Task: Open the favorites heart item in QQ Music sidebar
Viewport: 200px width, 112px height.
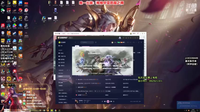Action: click(61, 53)
